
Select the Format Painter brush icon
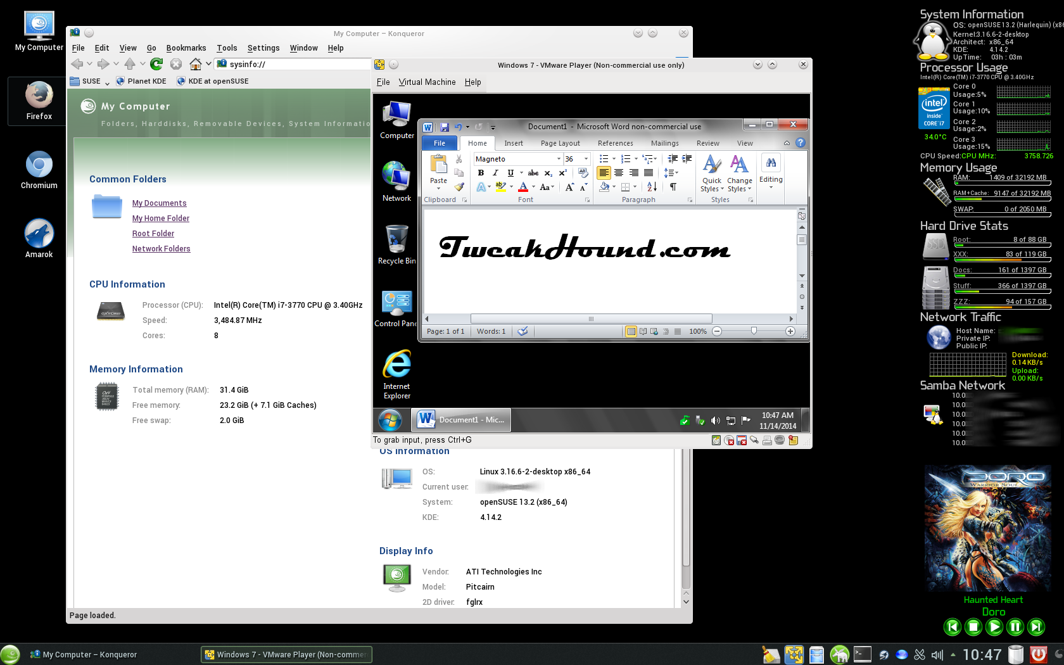click(x=459, y=187)
